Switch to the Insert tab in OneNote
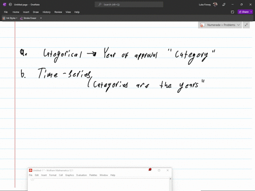Viewport: 255px width, 191px height. coord(26,12)
